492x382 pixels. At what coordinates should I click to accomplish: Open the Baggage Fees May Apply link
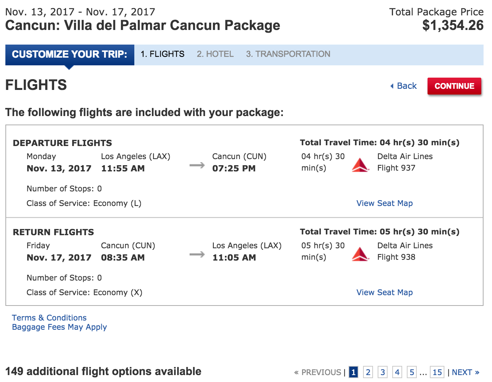tap(59, 327)
